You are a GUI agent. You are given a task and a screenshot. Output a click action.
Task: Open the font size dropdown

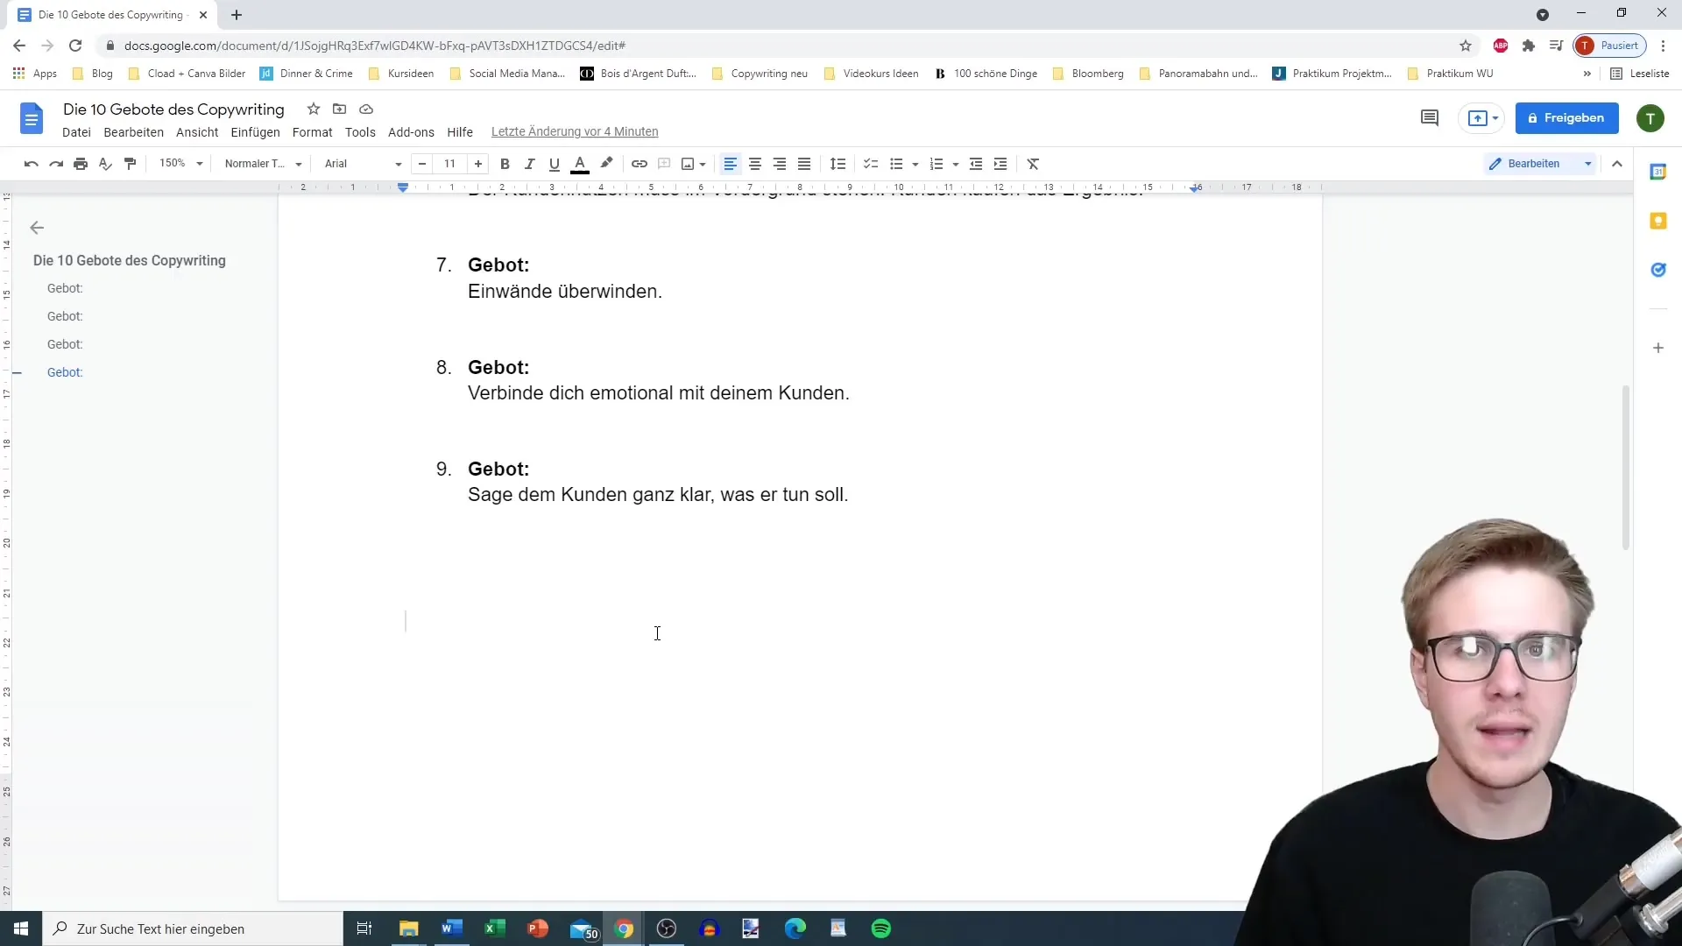click(x=449, y=163)
